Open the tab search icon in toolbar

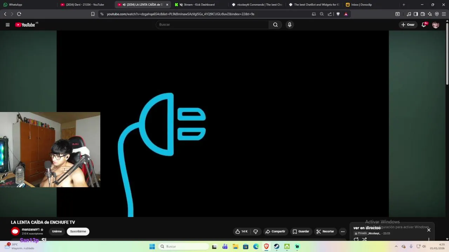397,14
